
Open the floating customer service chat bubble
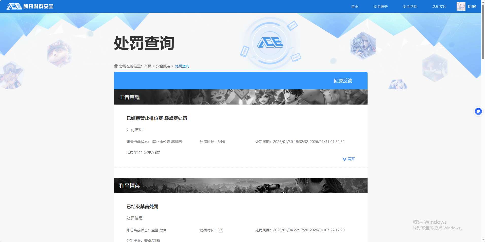point(478,111)
